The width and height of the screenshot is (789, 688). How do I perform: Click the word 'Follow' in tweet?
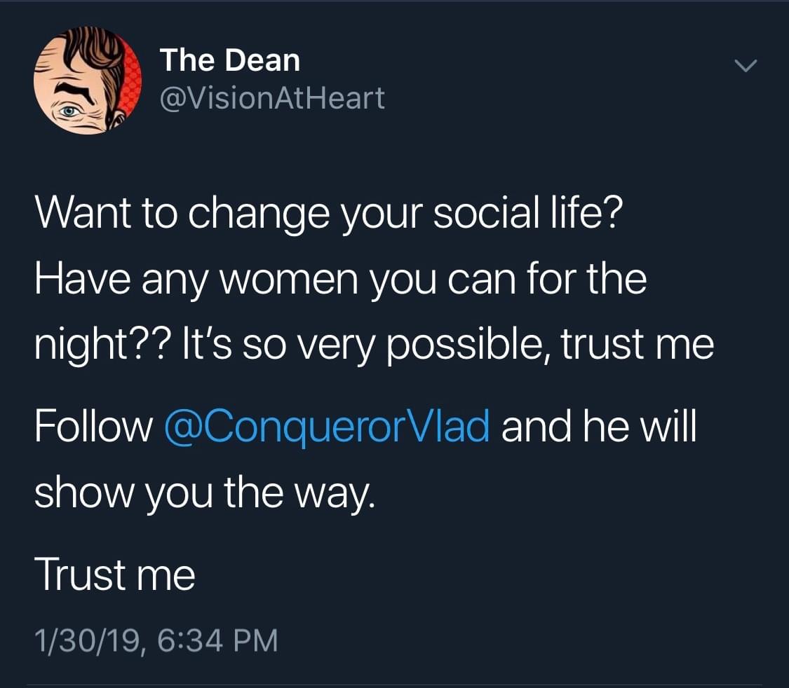[x=93, y=426]
